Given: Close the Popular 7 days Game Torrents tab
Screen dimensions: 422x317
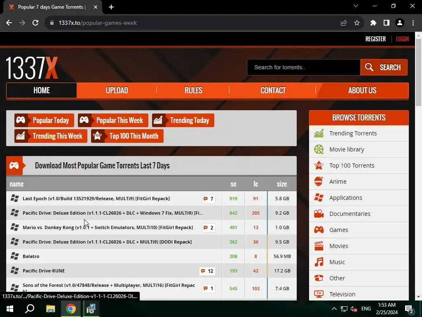Looking at the screenshot, I should [x=96, y=7].
